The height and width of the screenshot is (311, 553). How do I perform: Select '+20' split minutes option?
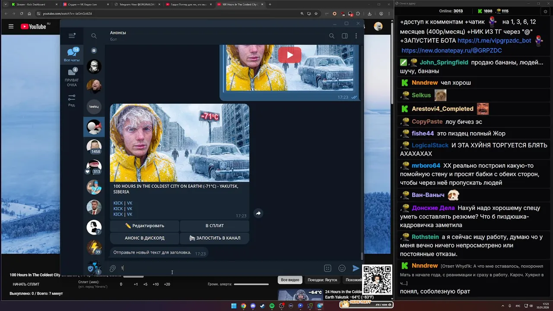pos(167,284)
